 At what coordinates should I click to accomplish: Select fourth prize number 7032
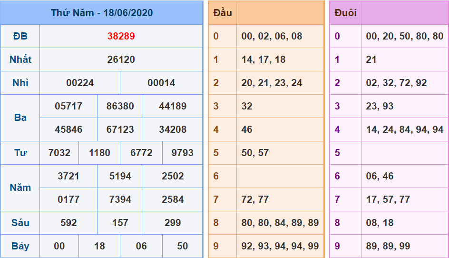(x=59, y=153)
